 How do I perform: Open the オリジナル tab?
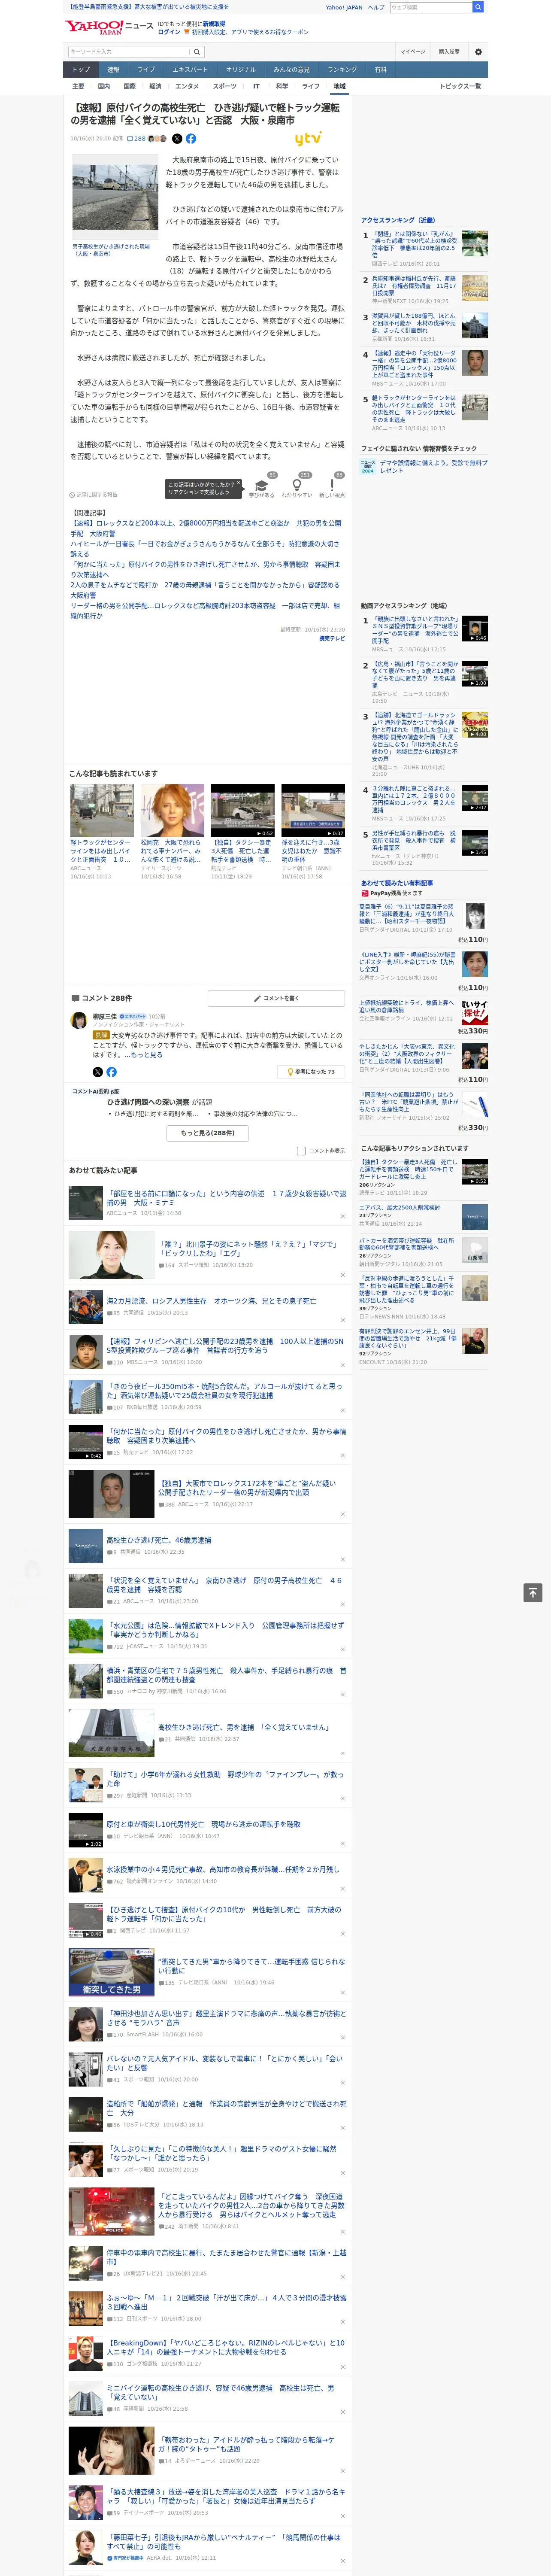(x=241, y=70)
